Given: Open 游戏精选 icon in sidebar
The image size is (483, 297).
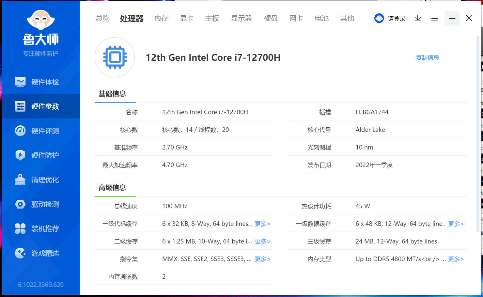Looking at the screenshot, I should (20, 253).
